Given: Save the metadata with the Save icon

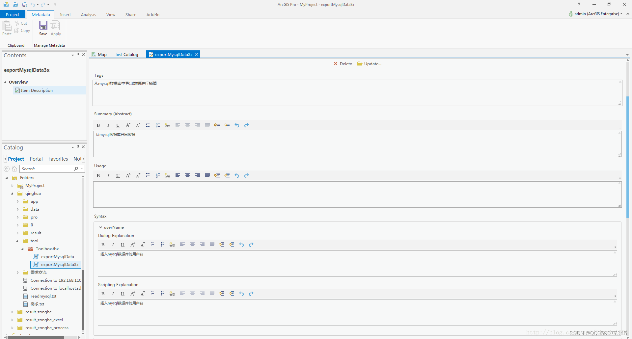Looking at the screenshot, I should [43, 28].
